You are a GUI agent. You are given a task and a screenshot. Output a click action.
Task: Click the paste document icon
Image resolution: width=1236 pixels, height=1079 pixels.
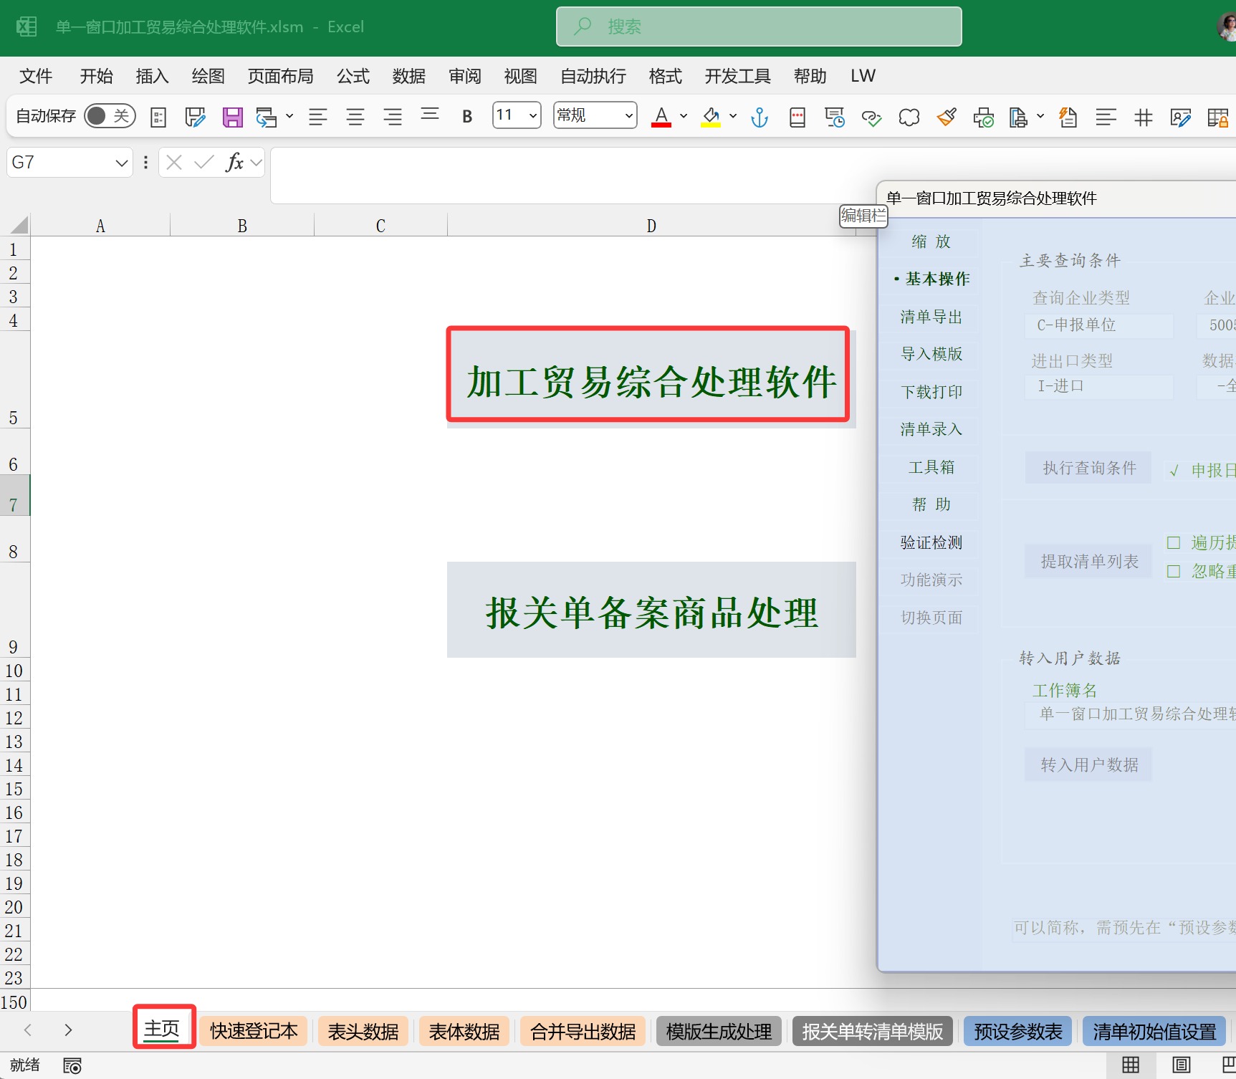click(1018, 117)
